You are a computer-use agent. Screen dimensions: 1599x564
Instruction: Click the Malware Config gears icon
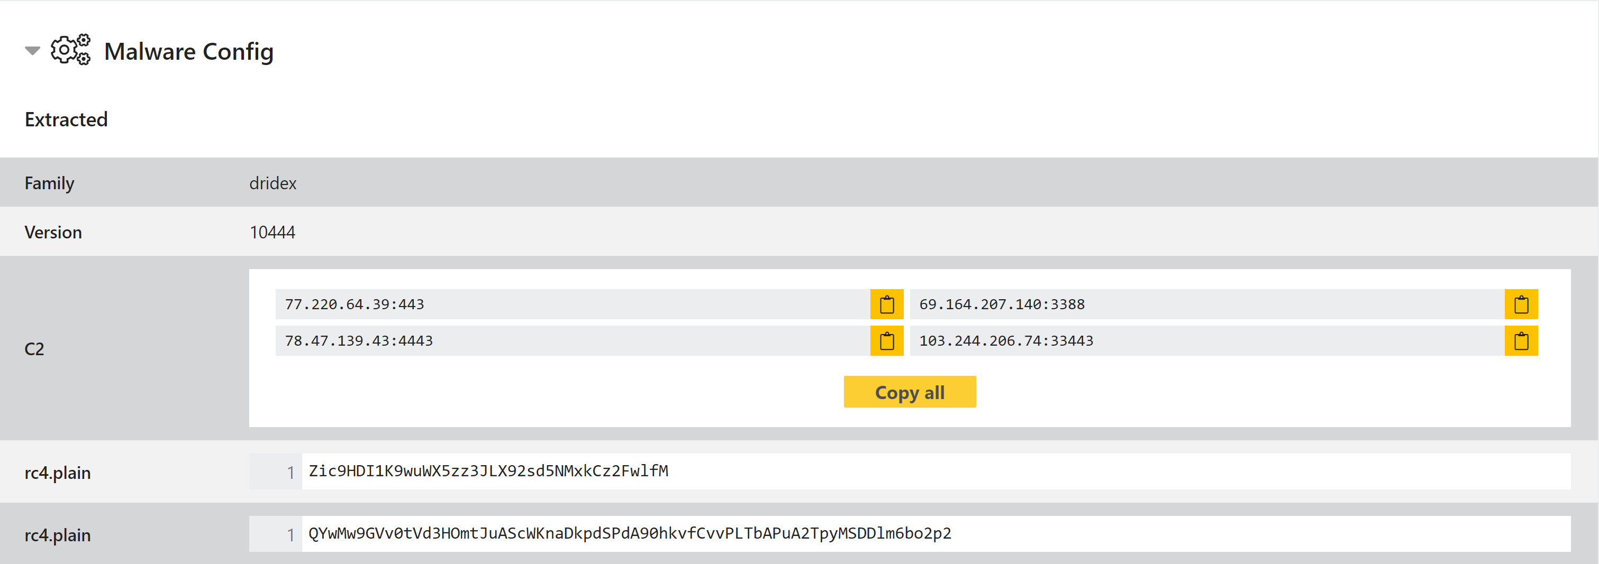pos(71,50)
